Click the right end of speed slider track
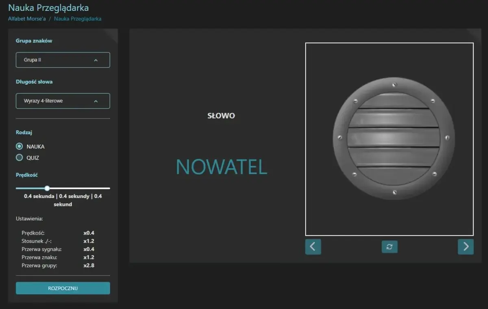This screenshot has height=309, width=488. (109, 188)
